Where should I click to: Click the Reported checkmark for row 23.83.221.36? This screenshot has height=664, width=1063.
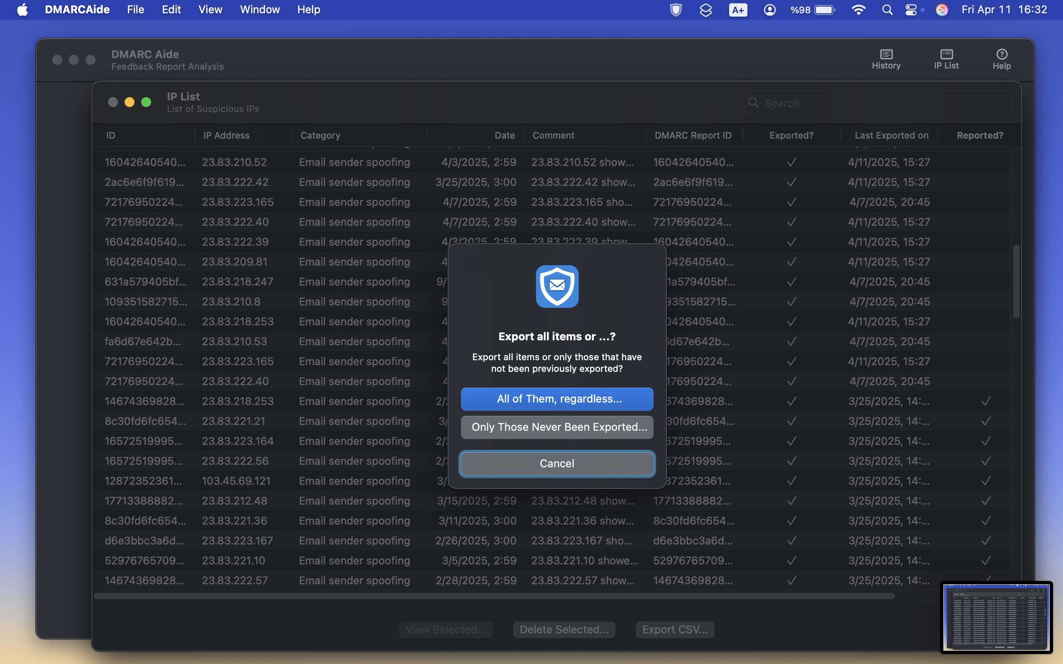(x=986, y=521)
